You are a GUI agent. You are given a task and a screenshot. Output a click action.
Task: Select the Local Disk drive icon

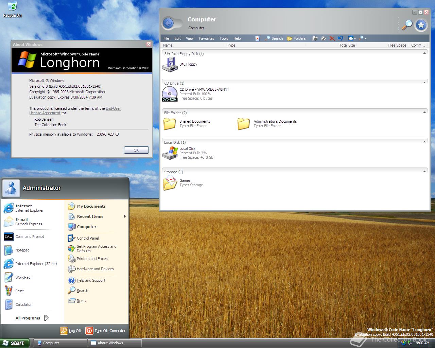pos(170,153)
